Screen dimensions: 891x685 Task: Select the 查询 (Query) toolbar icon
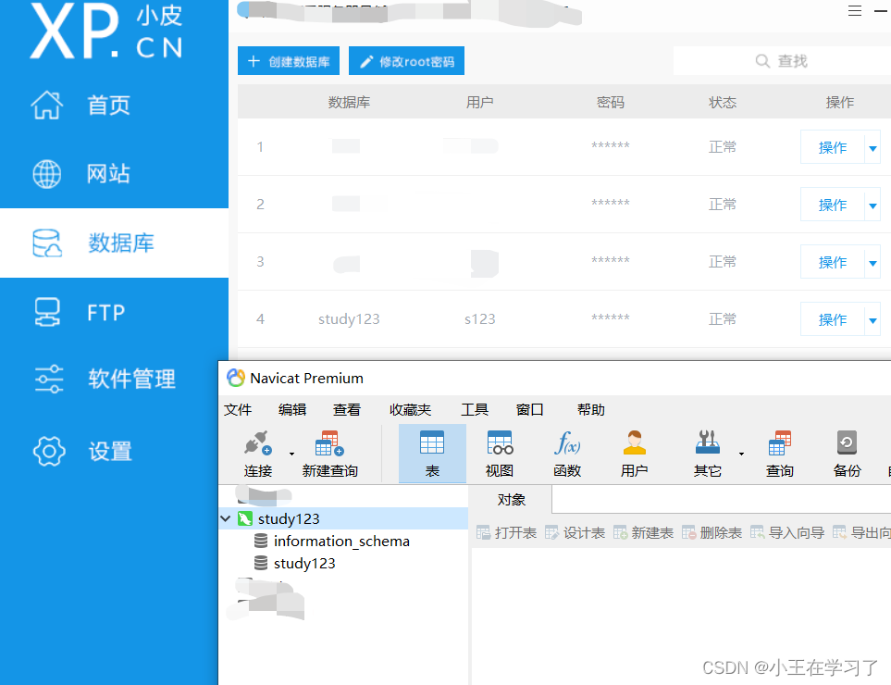click(779, 453)
